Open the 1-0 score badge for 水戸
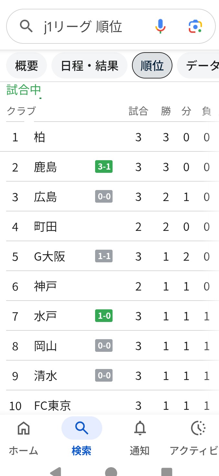Screen dimensions: 219x476 click(x=104, y=316)
